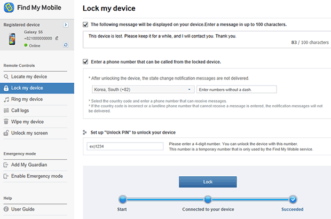Open the Korea, South country code dropdown
The image size is (331, 219).
coord(143,89)
